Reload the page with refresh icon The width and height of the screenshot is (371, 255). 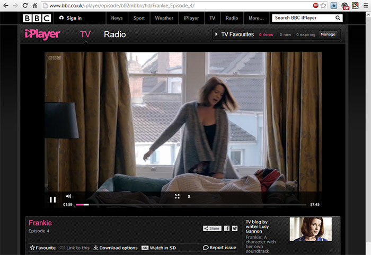click(25, 5)
